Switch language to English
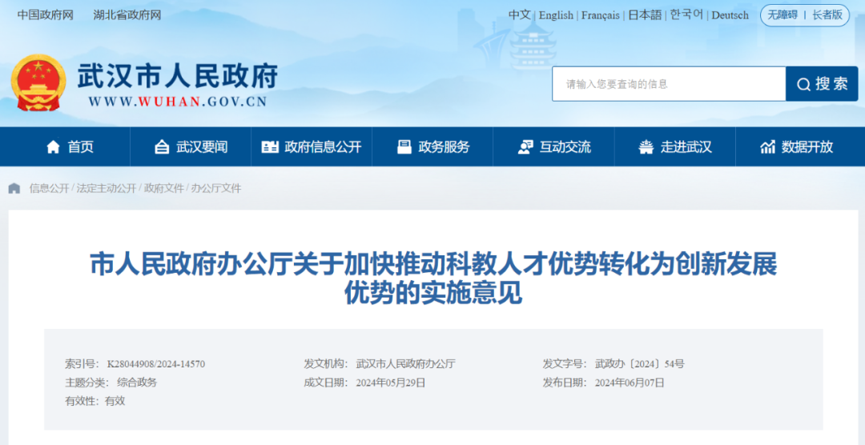 [556, 15]
